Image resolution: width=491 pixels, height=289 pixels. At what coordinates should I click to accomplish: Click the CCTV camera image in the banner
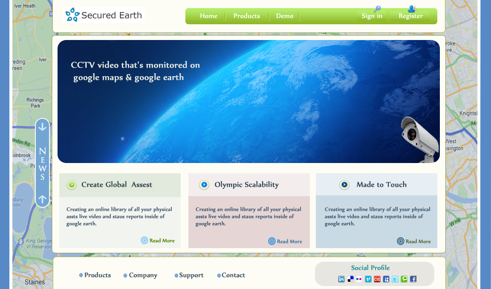coord(419,139)
